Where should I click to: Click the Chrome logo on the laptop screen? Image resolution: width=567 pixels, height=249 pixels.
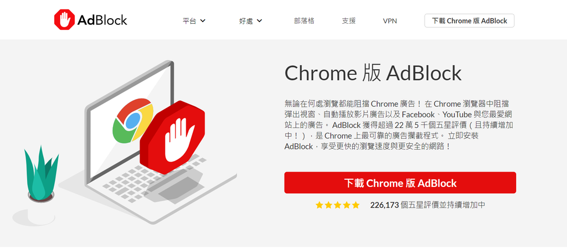(x=132, y=121)
